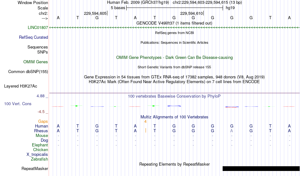Click the 100 Vert. Cons track label
This screenshot has height=176, width=300.
coord(18,104)
